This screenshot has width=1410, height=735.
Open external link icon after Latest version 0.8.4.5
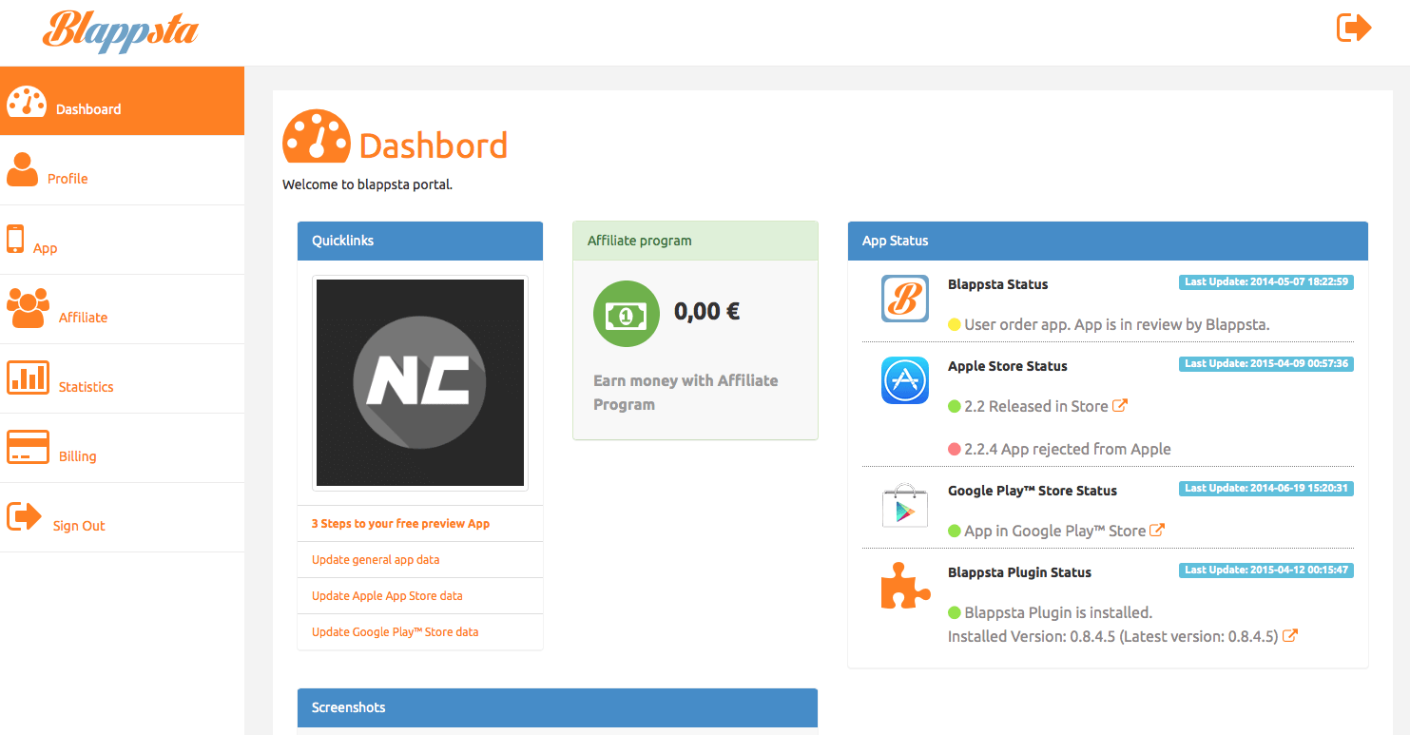point(1290,636)
